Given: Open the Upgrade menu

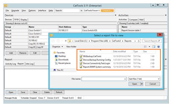Looking at the screenshot, I should [x=15, y=11].
